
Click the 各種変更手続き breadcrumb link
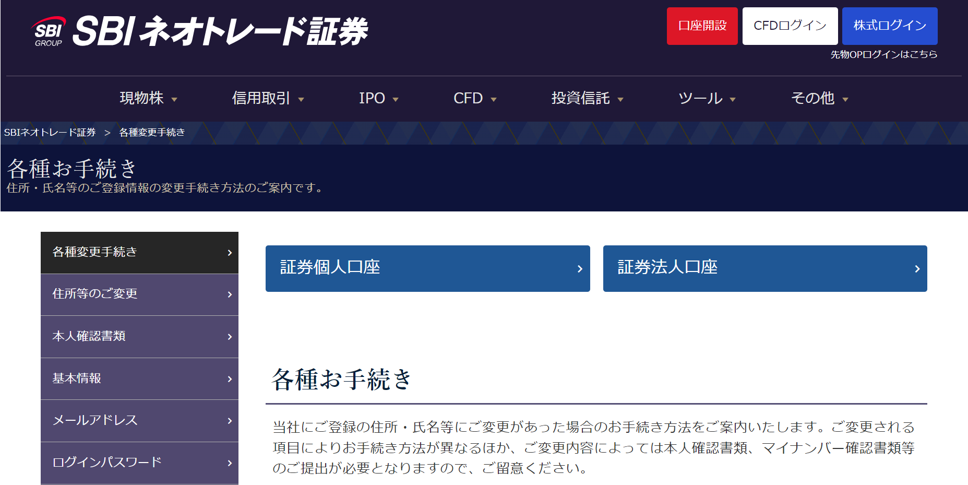point(152,133)
